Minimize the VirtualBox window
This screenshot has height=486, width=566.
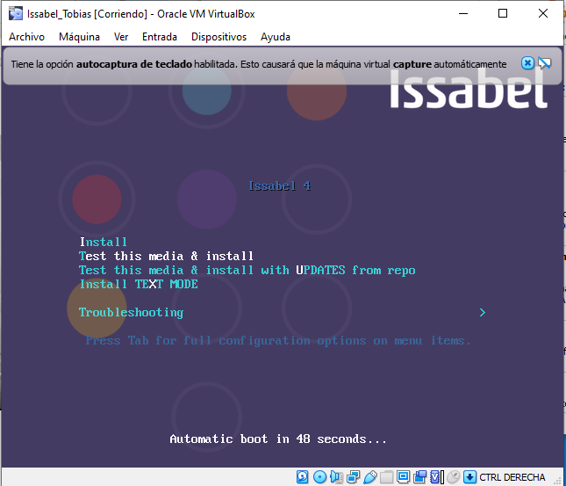pos(463,14)
